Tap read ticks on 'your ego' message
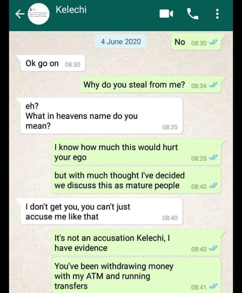The height and width of the screenshot is (293, 242). click(x=213, y=157)
